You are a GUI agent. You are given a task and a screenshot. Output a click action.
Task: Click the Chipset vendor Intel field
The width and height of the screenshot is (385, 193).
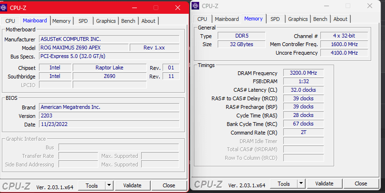[55, 68]
